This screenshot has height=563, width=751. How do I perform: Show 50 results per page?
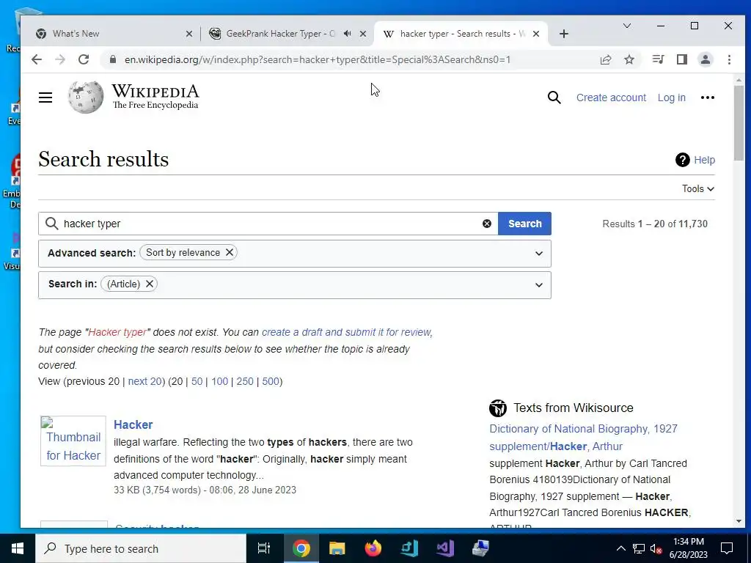[x=197, y=381]
